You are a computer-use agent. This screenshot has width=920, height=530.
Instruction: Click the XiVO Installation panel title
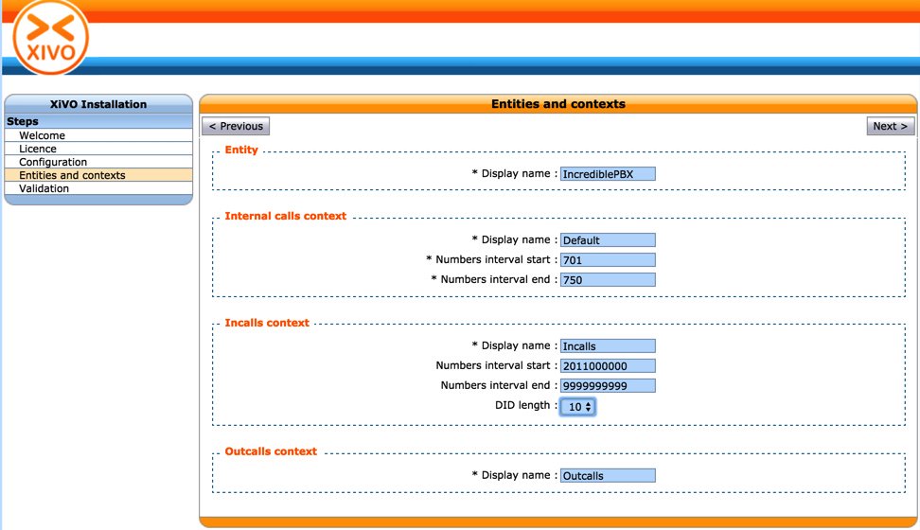[x=98, y=104]
